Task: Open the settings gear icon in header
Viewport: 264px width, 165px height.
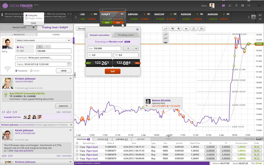Action: (236, 6)
